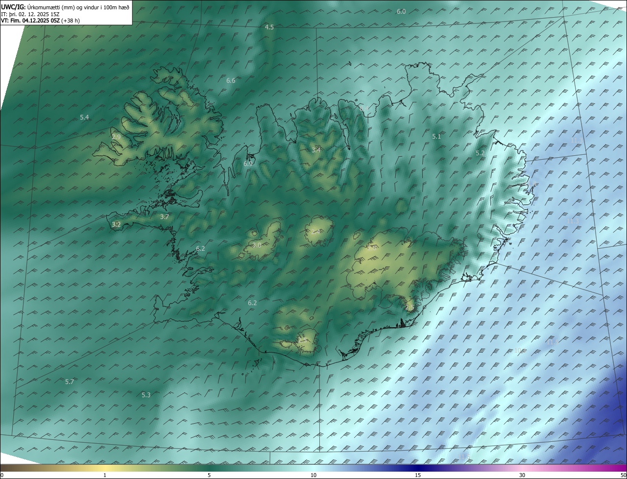Click the 6.9 value in the northwest bay
Viewport: 627px width, 479px height.
248,164
